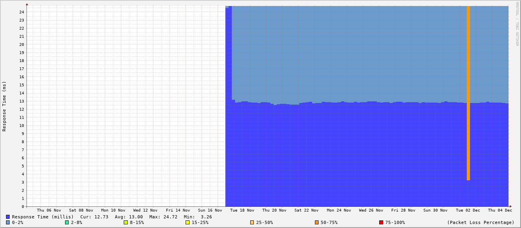The image size is (521, 228).
Task: Click the RRDTOOL / TOBI OETIKER watermark
Action: 517,24
